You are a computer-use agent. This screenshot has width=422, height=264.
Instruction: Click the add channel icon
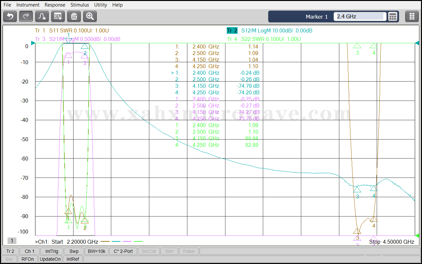click(x=58, y=16)
